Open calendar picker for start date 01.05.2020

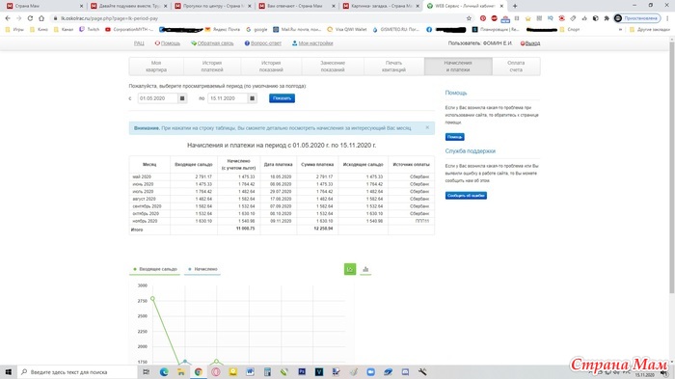tap(182, 98)
